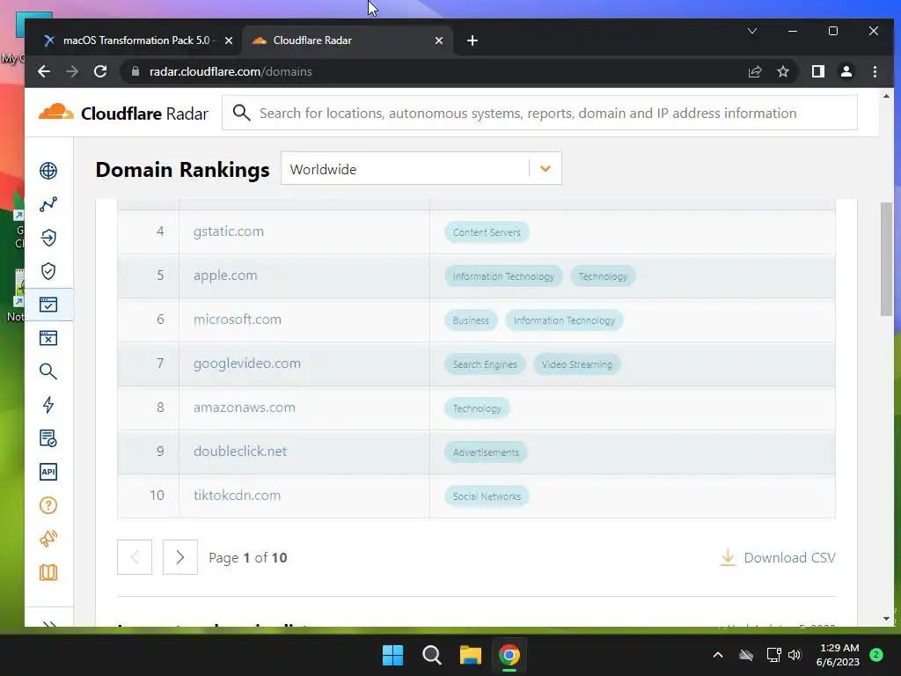901x676 pixels.
Task: Show hidden system tray icons chevron
Action: (x=718, y=655)
